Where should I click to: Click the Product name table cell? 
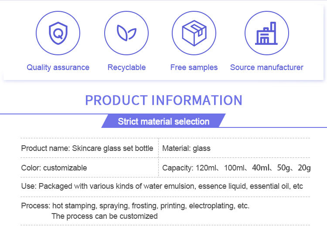[87, 148]
